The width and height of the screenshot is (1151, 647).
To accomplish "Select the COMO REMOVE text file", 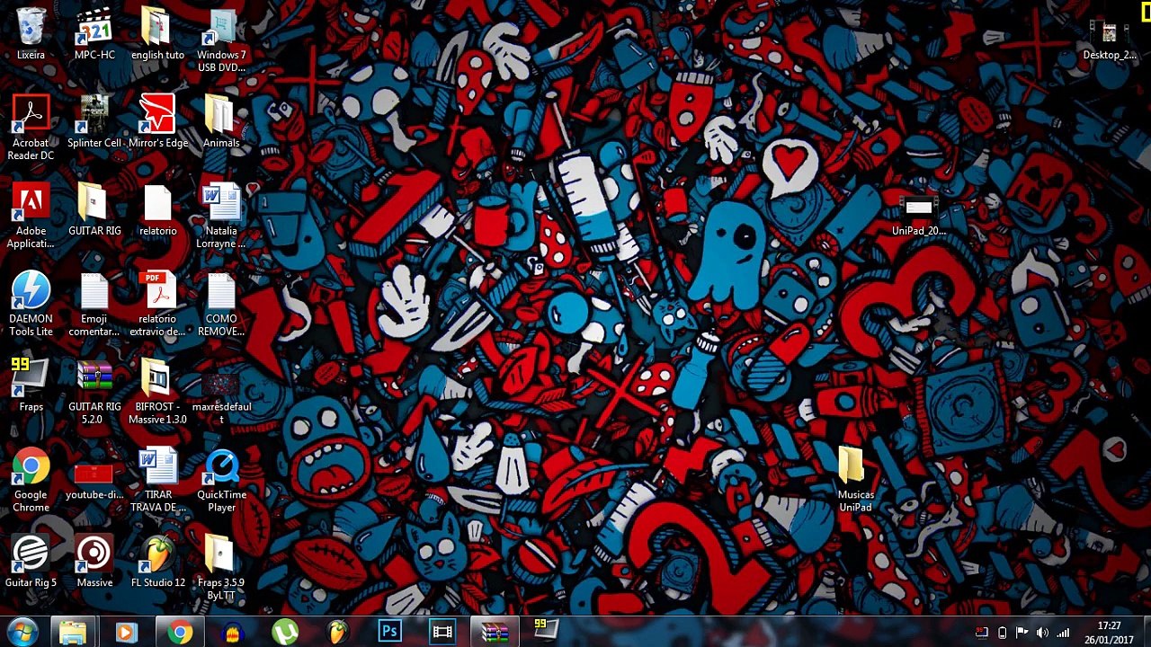I will (x=220, y=291).
